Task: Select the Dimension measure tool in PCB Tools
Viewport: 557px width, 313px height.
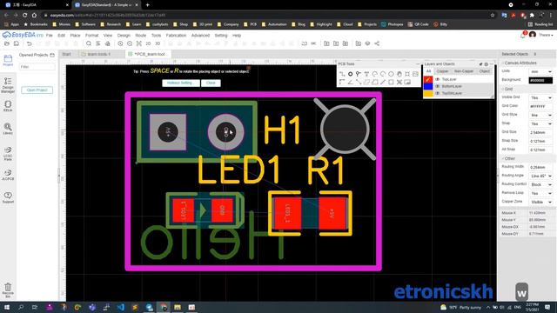Action: [x=383, y=82]
